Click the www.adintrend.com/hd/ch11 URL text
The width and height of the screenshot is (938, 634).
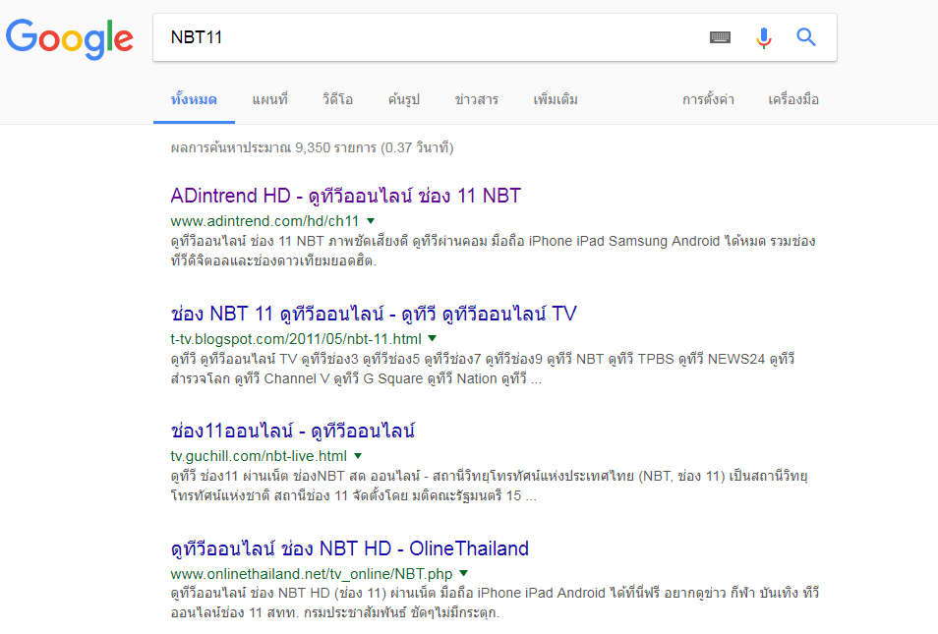click(265, 221)
